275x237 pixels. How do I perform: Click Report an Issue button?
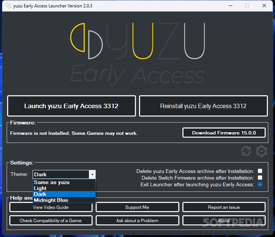tap(224, 207)
